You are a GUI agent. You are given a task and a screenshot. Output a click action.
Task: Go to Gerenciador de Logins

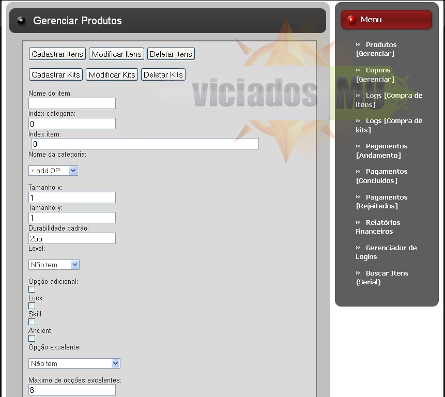386,252
